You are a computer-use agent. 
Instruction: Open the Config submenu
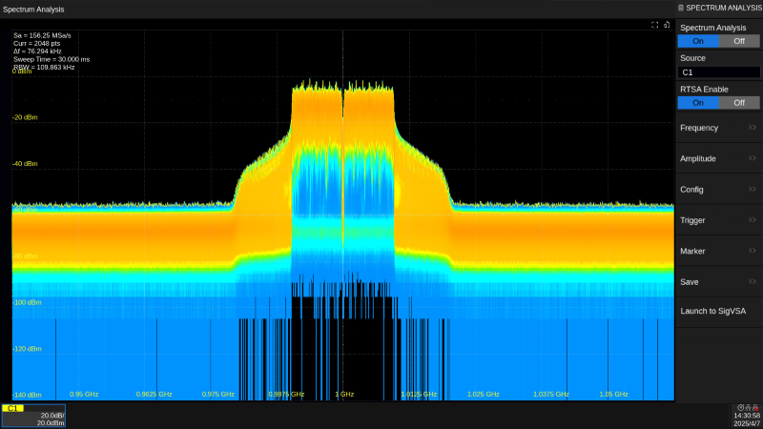(719, 189)
